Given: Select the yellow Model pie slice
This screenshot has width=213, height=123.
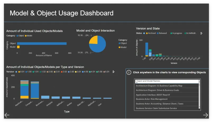Looking at the screenshot, I should (94, 40).
